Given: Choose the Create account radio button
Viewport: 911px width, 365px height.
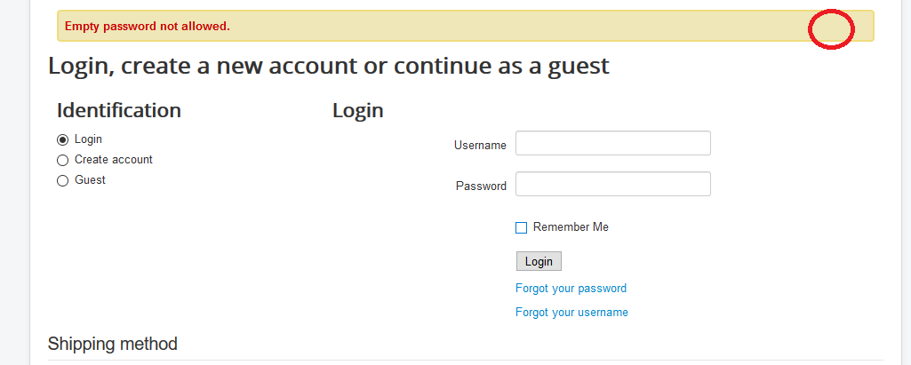Looking at the screenshot, I should (62, 160).
